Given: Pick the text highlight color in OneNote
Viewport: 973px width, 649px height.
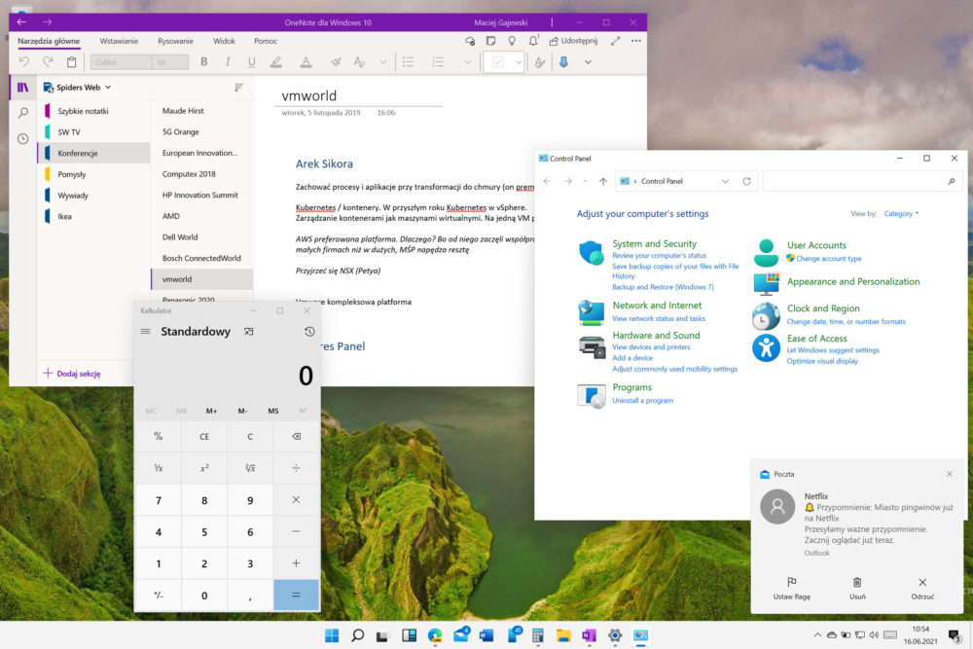Looking at the screenshot, I should pyautogui.click(x=276, y=61).
